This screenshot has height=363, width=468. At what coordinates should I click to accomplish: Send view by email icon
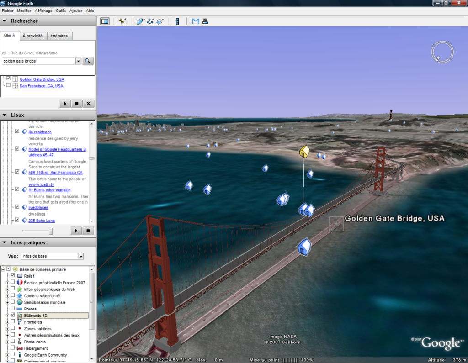click(x=196, y=21)
